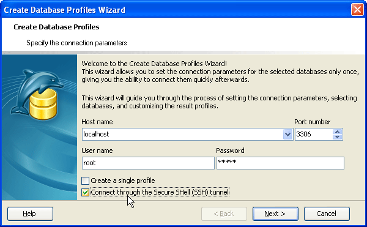Go to the next wizard step

(x=275, y=214)
